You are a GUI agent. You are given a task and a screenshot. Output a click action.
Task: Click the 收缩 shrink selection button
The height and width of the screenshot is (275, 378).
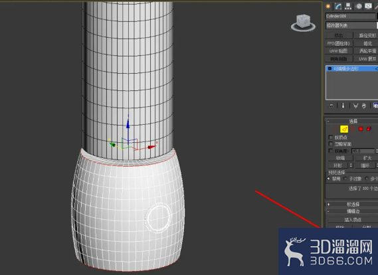coord(341,158)
